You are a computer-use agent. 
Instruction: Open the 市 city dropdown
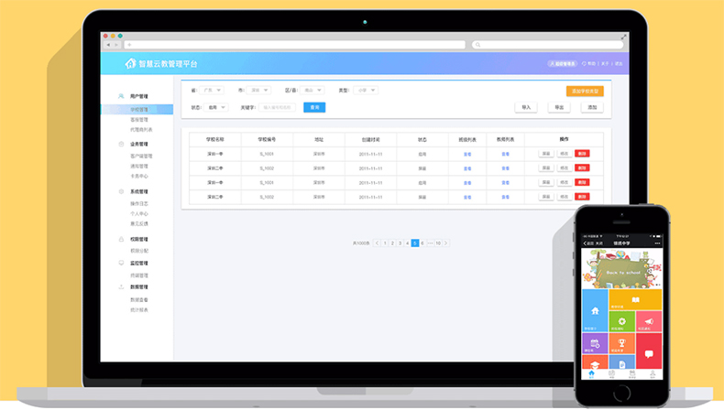coord(261,91)
